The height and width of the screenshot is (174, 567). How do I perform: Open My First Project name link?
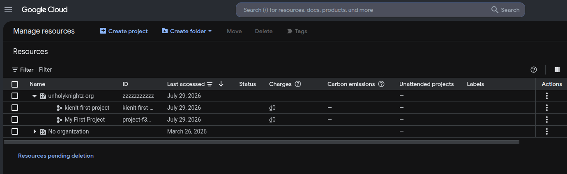(x=85, y=120)
